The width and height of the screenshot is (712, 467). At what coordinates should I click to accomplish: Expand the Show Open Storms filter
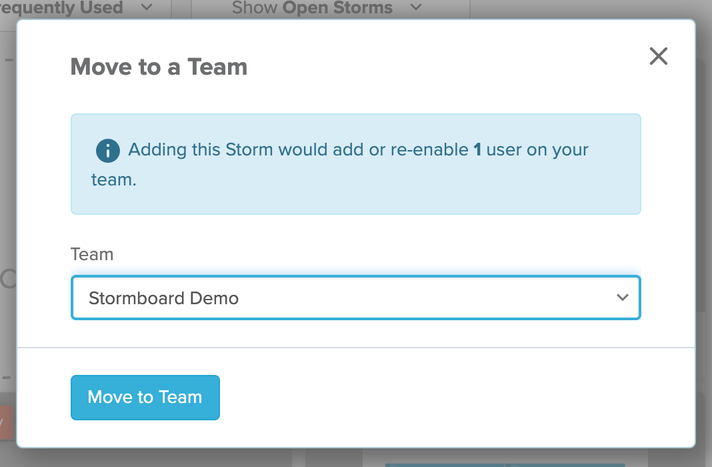pos(327,8)
